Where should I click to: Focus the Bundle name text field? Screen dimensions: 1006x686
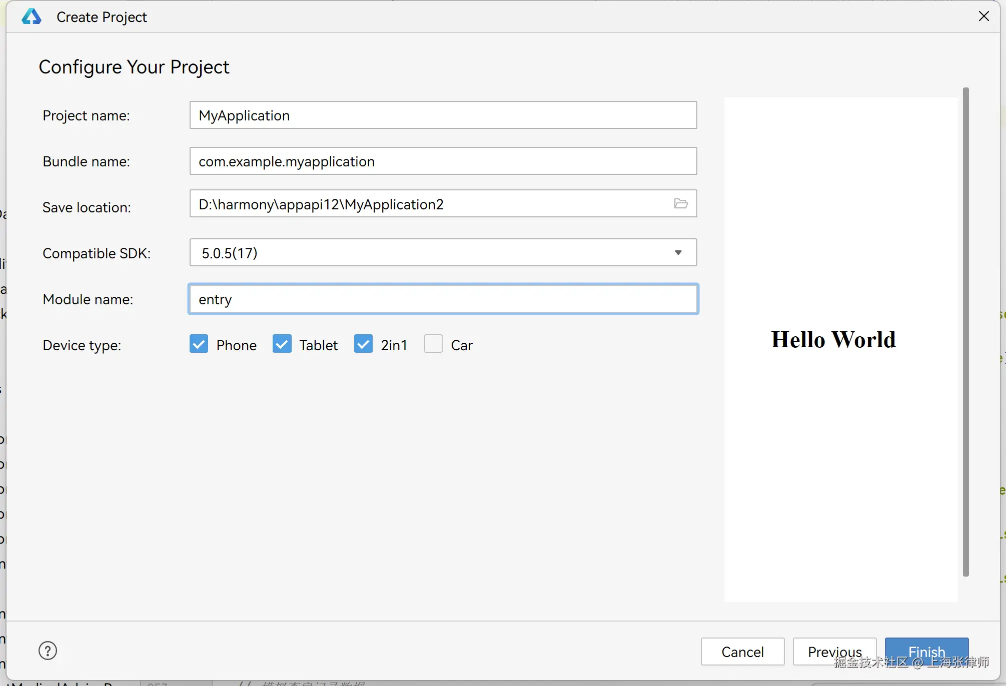pos(443,161)
